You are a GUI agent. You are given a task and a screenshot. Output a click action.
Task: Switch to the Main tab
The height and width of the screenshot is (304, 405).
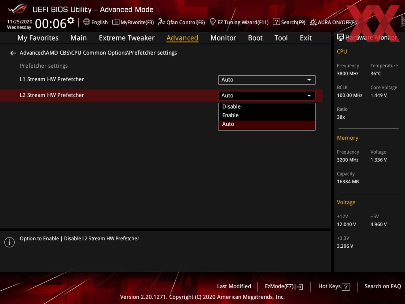(79, 38)
